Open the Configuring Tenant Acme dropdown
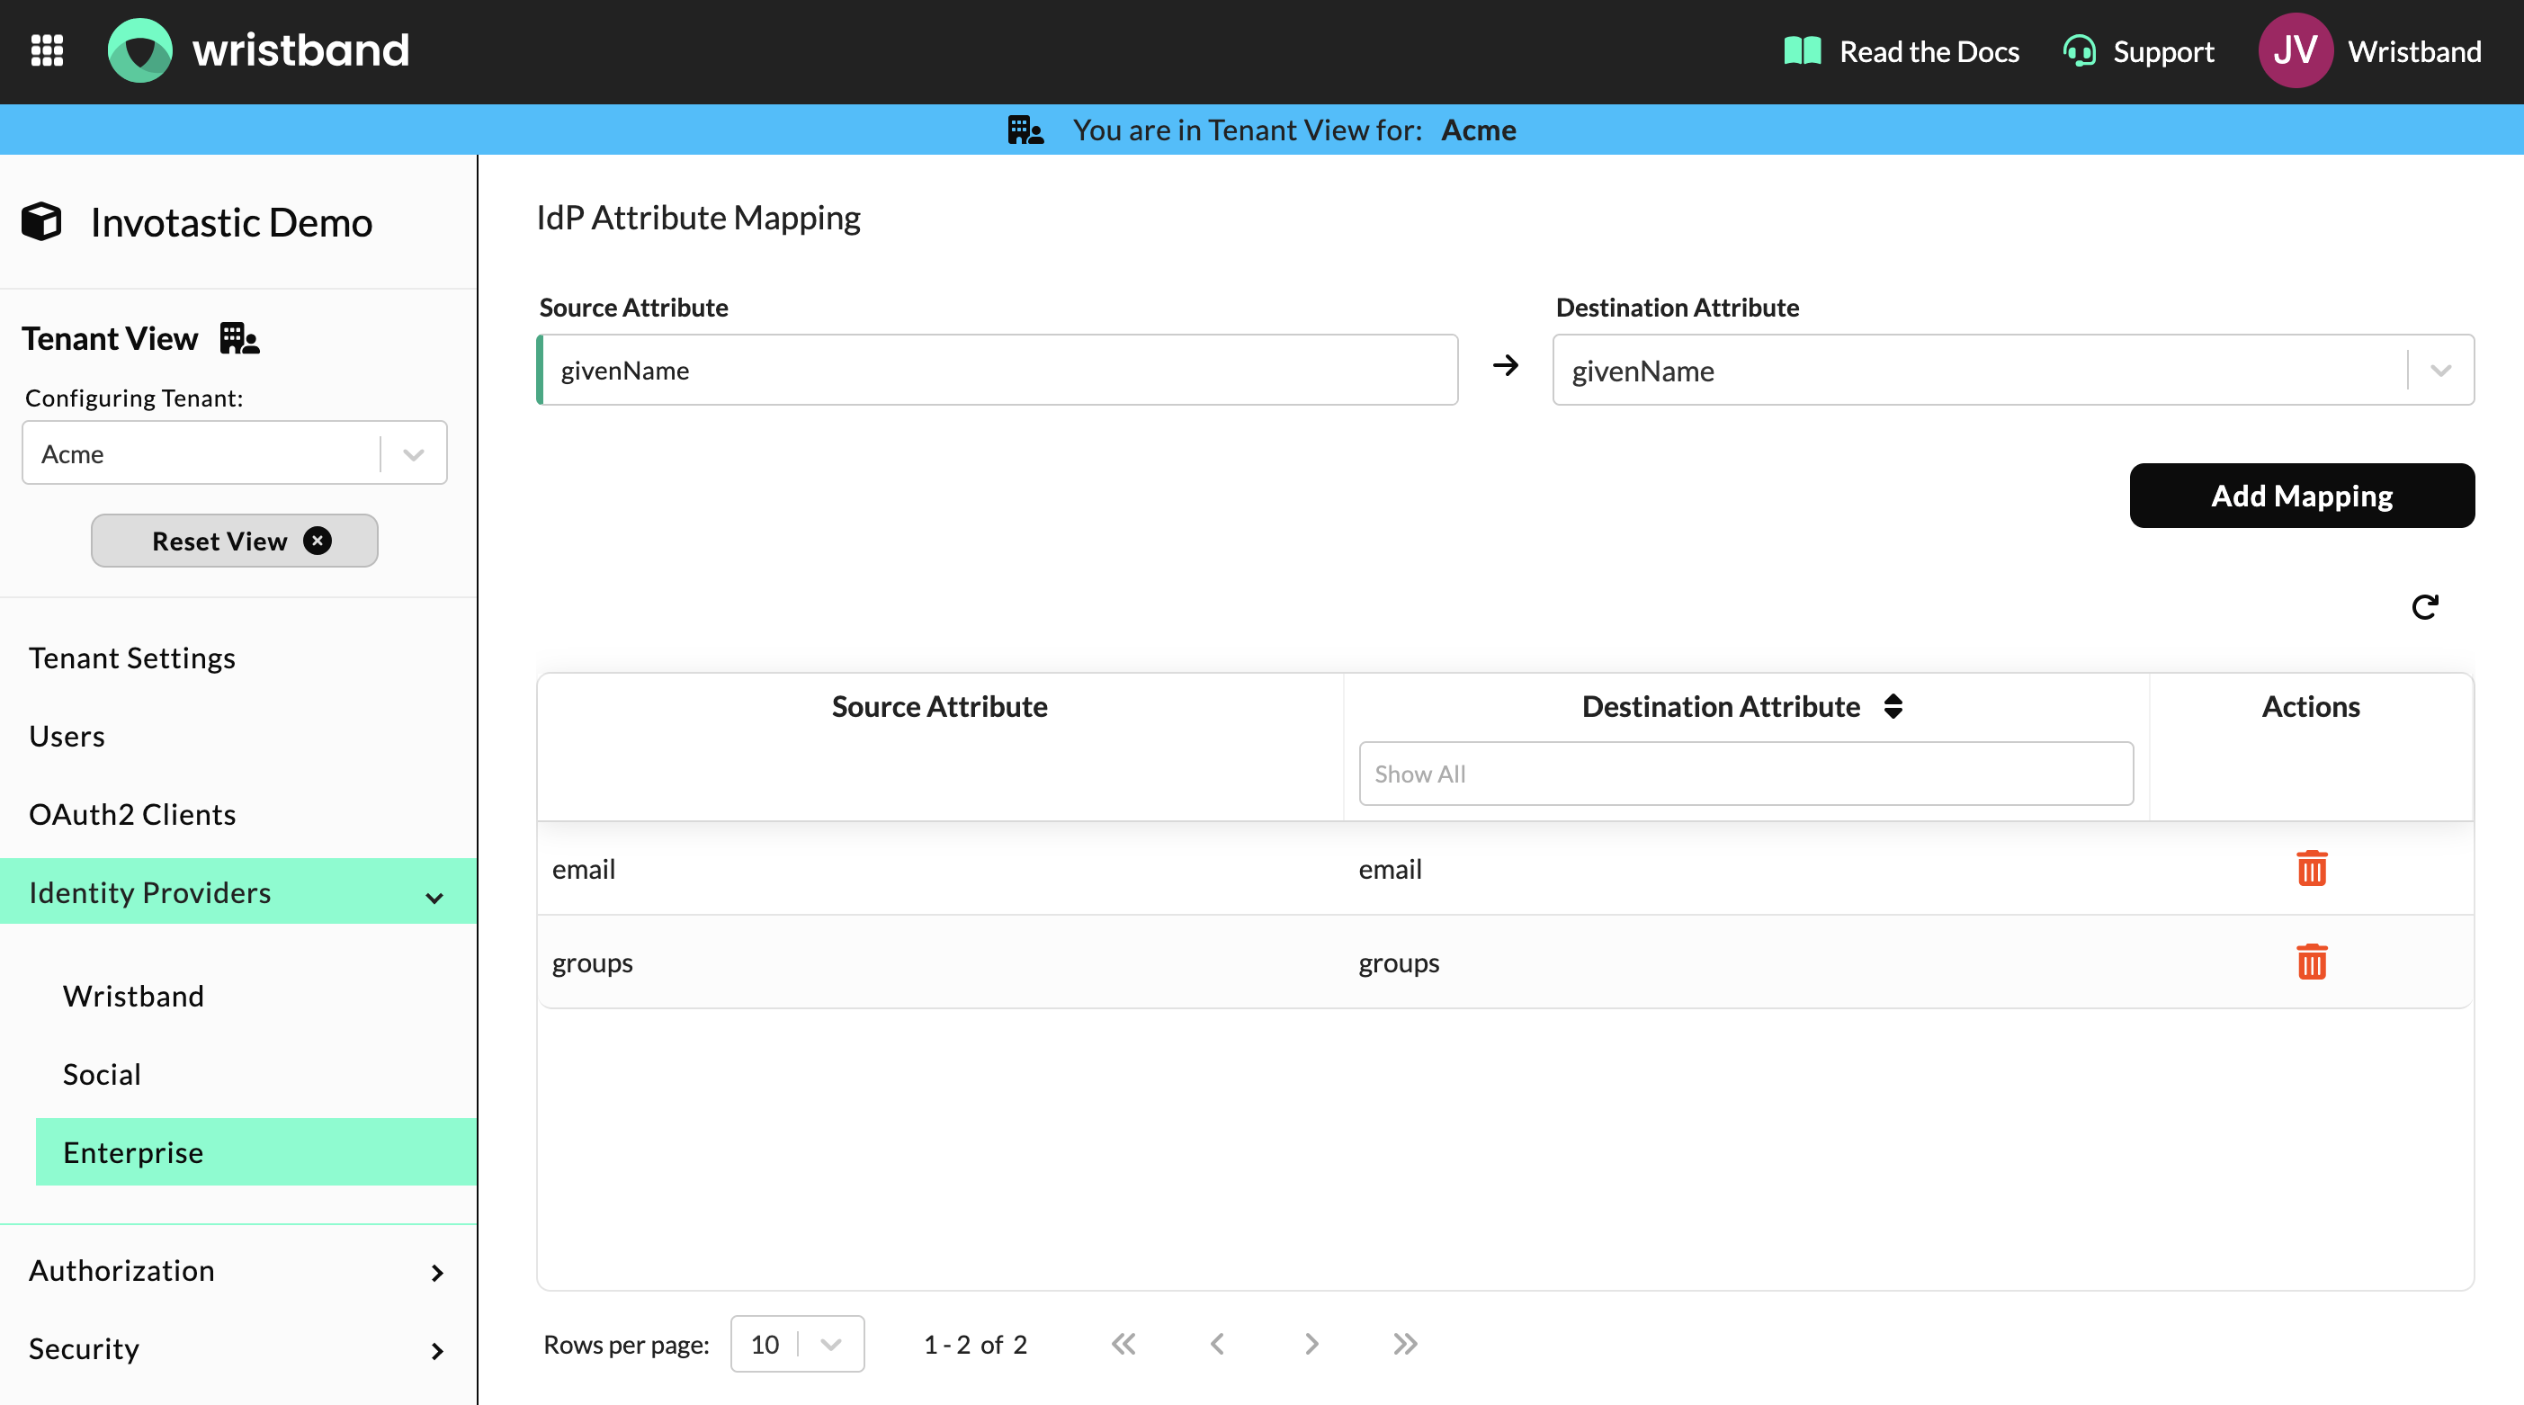Image resolution: width=2524 pixels, height=1405 pixels. (x=234, y=452)
